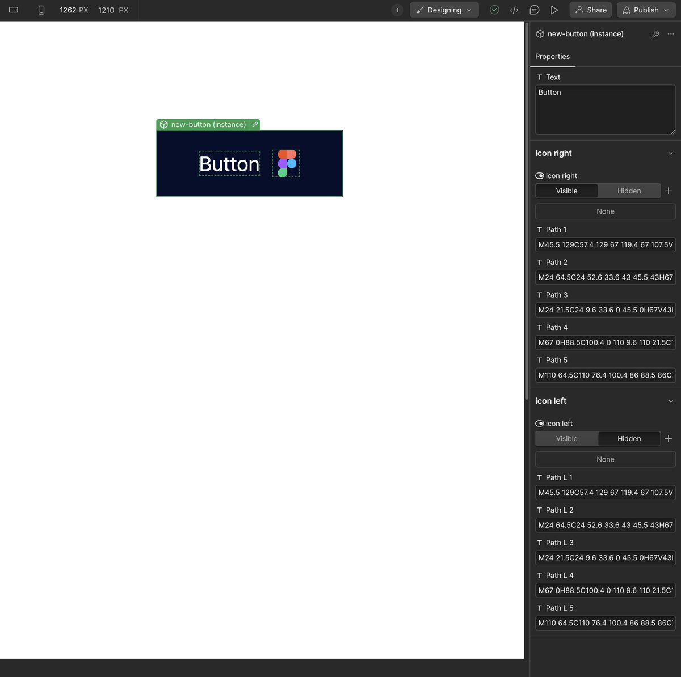This screenshot has width=681, height=677.
Task: Click the Path L 3 input field
Action: coord(606,558)
